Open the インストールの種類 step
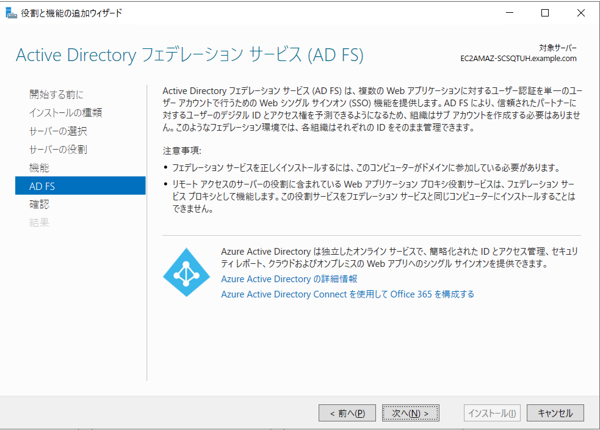The height and width of the screenshot is (430, 600). click(65, 112)
